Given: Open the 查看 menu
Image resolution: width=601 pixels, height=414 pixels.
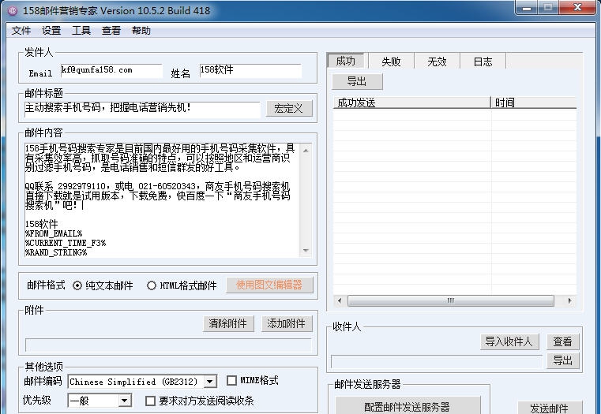Looking at the screenshot, I should pyautogui.click(x=111, y=31).
